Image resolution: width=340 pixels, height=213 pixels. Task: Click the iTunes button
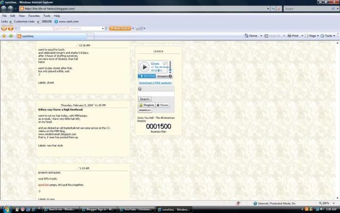163,105
